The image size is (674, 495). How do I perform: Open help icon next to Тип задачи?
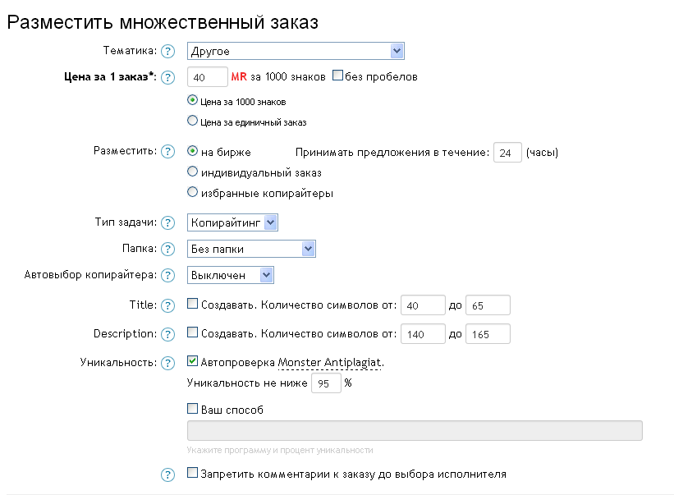(x=167, y=223)
